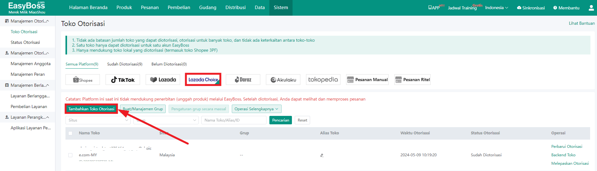Image resolution: width=597 pixels, height=171 pixels.
Task: Open Layanan Berlangga sidebar item
Action: tap(30, 96)
